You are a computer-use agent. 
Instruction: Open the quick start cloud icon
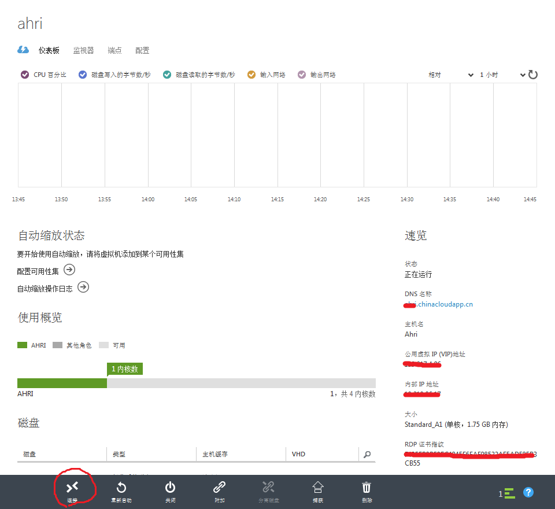[23, 50]
